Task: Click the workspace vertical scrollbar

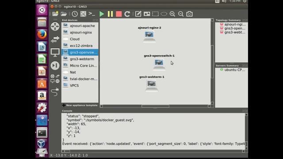Action: [212, 62]
